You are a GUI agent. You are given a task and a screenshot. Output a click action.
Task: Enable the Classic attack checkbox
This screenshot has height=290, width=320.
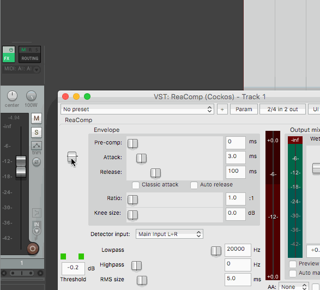click(136, 185)
